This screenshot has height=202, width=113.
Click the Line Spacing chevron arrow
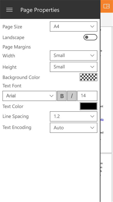point(92,116)
